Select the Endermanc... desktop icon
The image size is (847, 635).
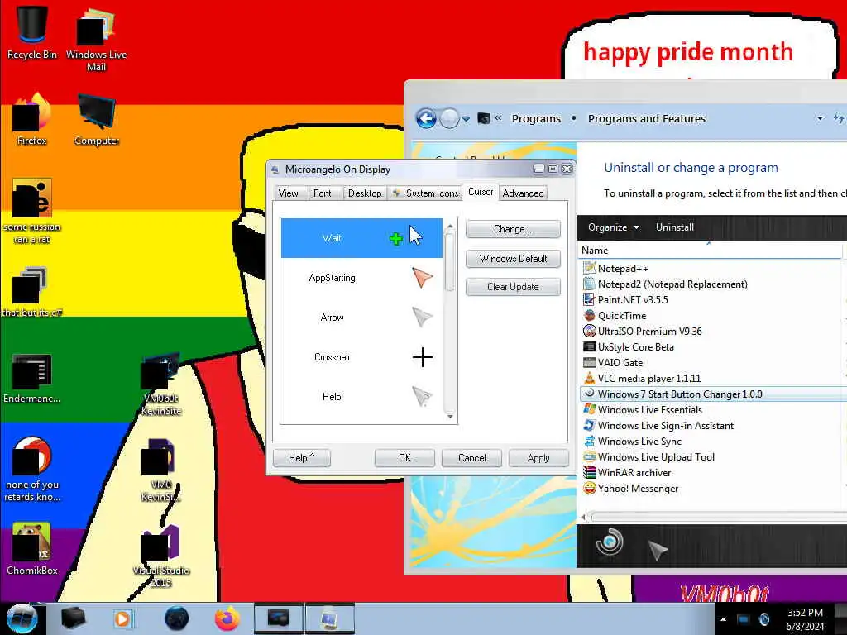32,378
